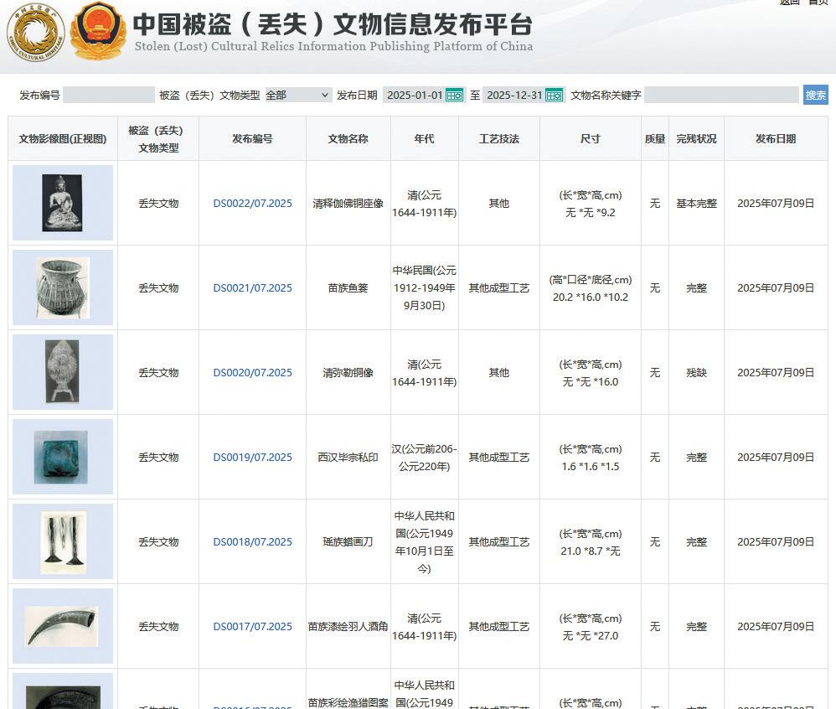Open thumbnail of the Maitreya bronze statue
This screenshot has width=836, height=709.
point(62,372)
